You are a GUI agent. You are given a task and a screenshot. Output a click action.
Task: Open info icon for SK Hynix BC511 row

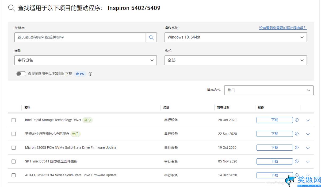pos(297,161)
